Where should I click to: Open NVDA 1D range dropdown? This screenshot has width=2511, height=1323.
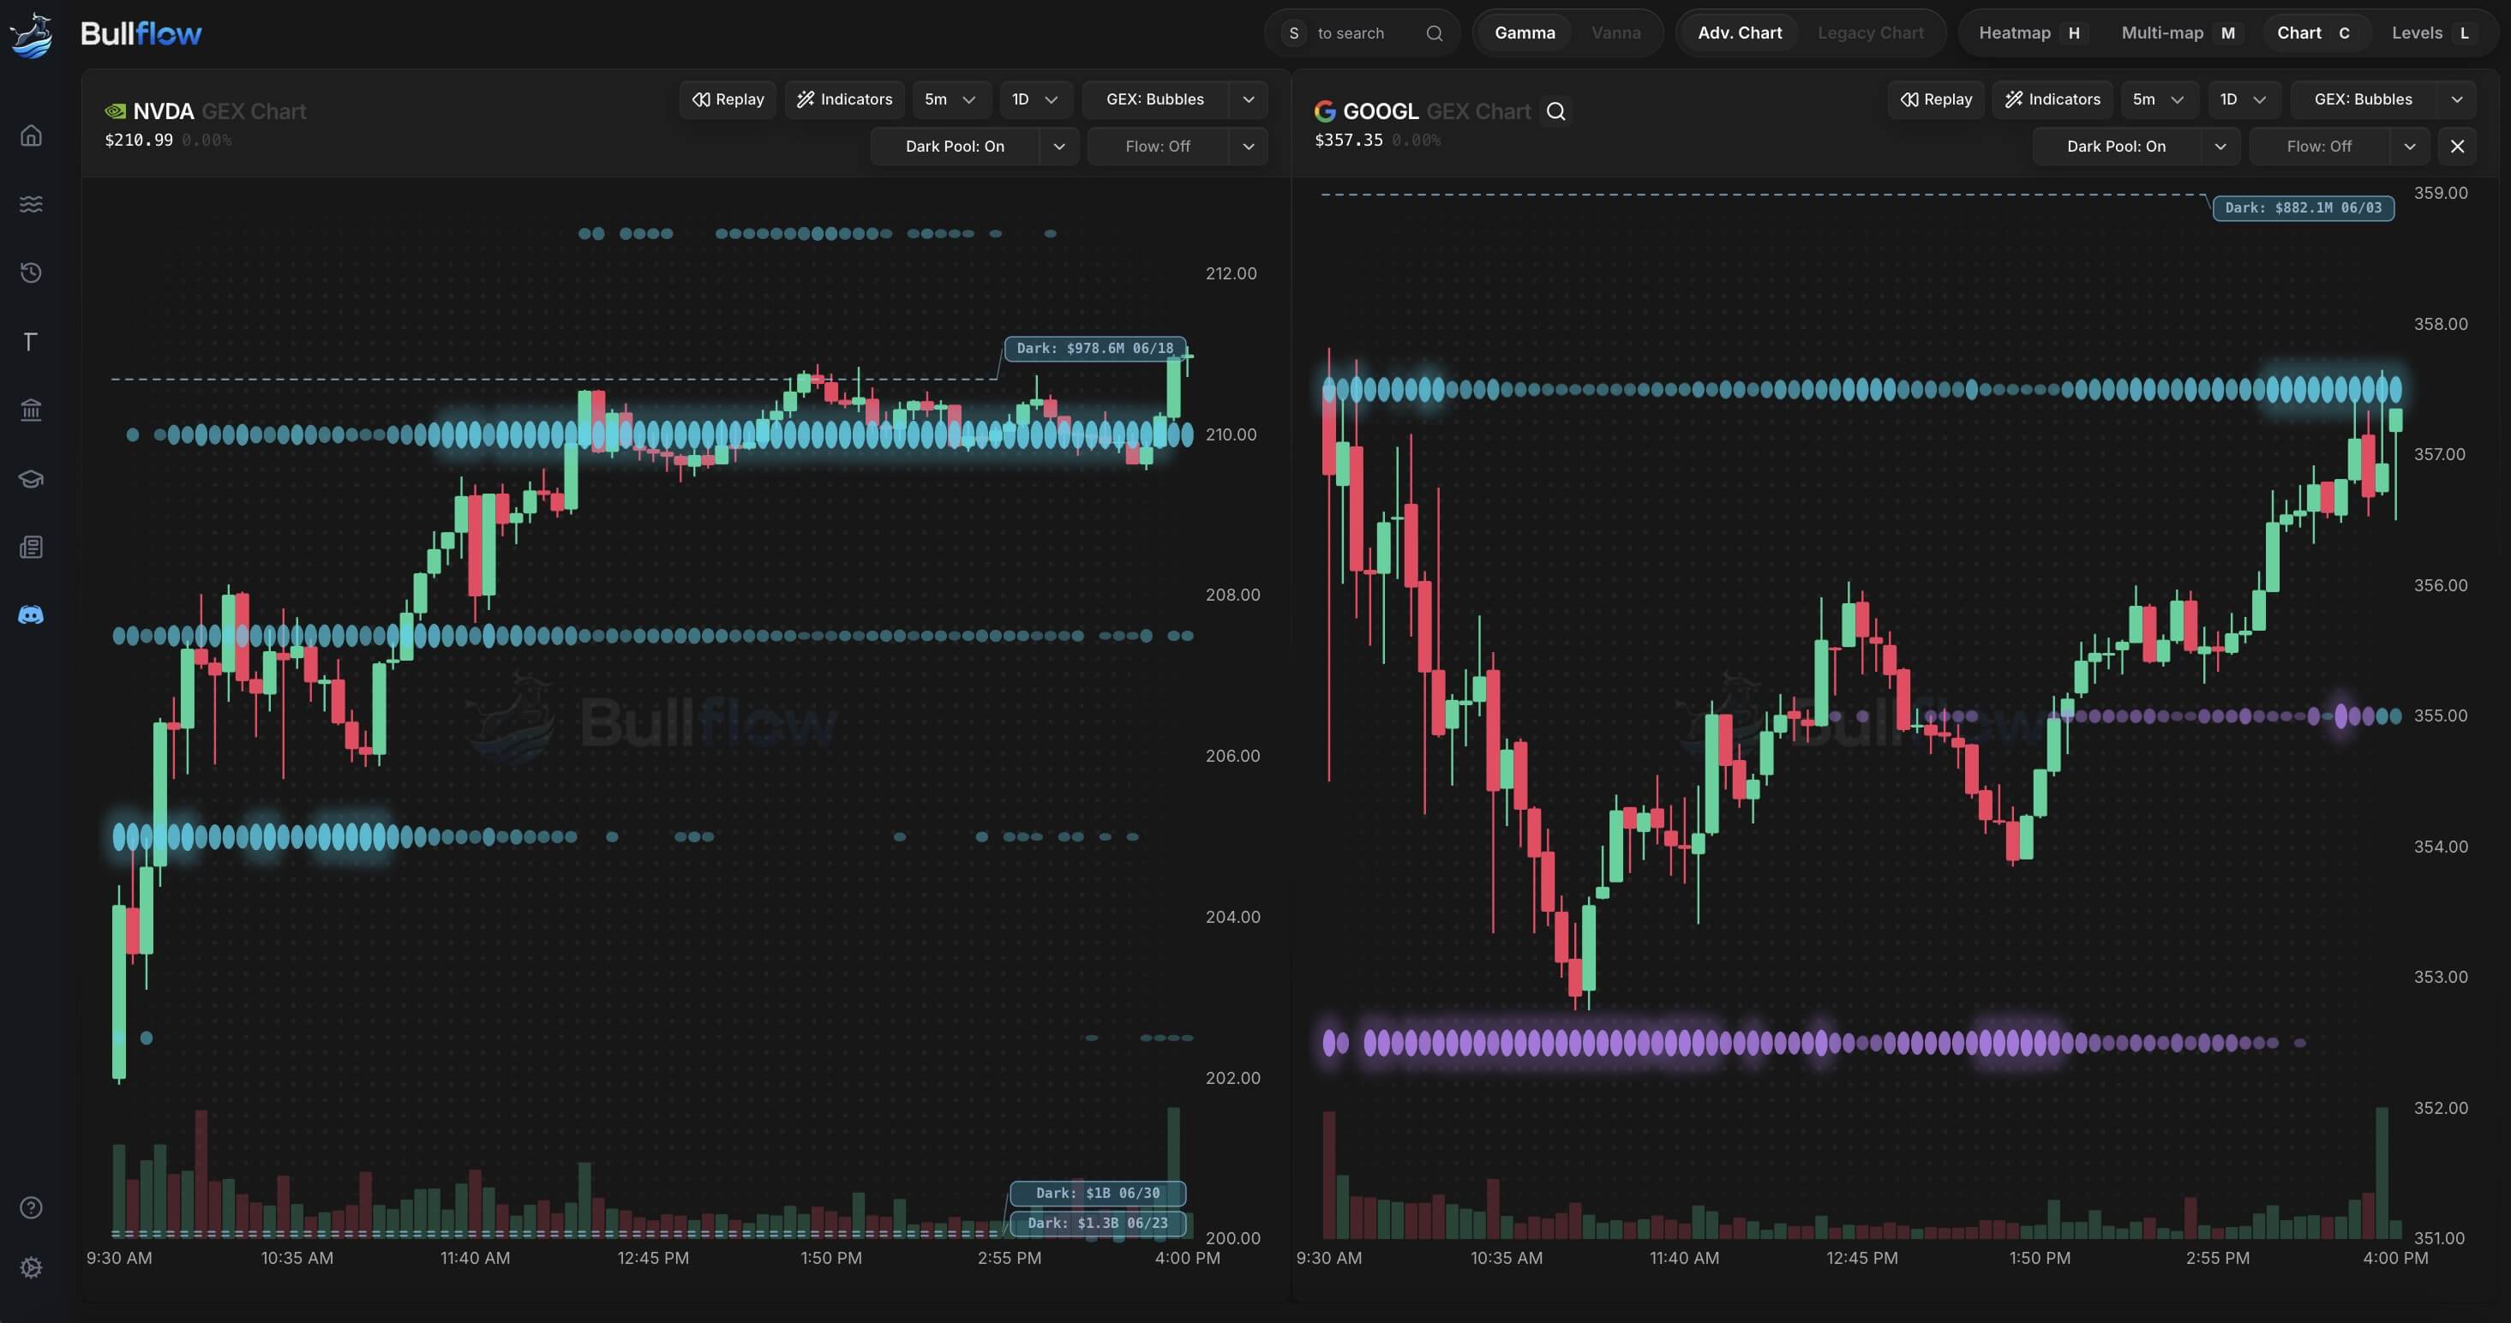(x=1035, y=99)
